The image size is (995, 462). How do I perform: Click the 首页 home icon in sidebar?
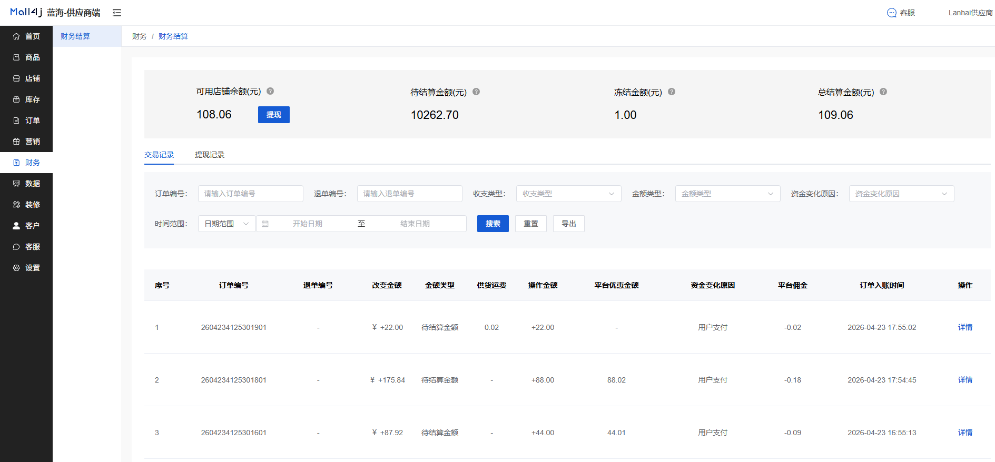coord(16,36)
